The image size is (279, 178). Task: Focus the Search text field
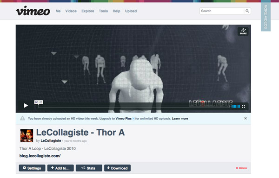click(x=222, y=11)
